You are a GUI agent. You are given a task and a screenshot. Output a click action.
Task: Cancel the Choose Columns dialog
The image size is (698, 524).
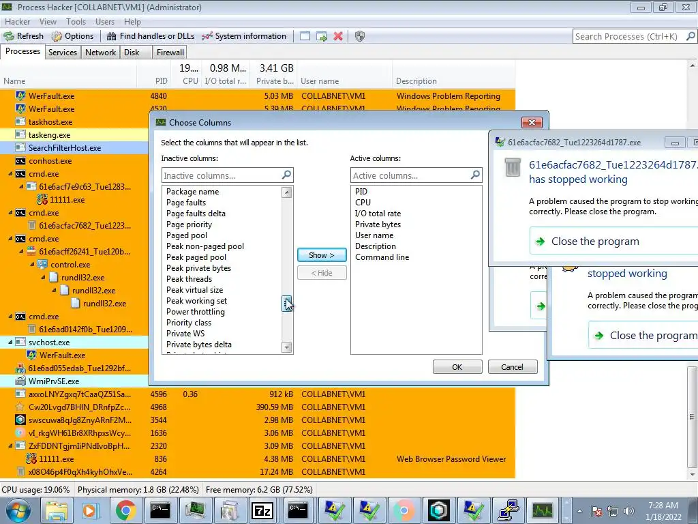[x=513, y=366]
